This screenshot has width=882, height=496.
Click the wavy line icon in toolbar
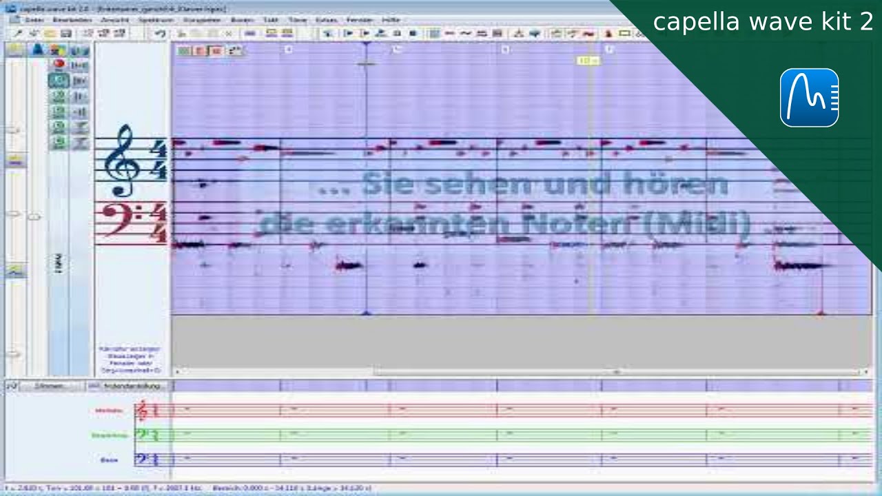466,32
